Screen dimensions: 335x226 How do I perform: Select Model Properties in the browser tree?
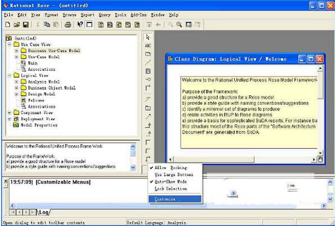point(39,125)
